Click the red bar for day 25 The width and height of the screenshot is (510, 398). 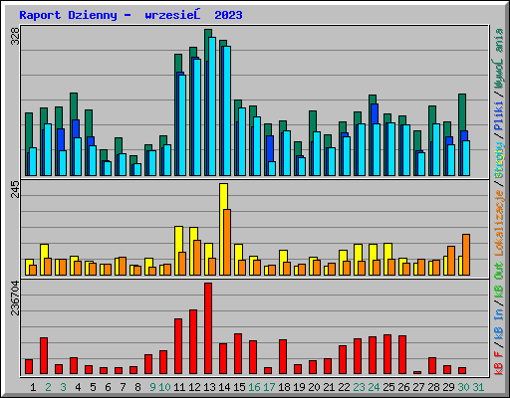[x=387, y=354]
